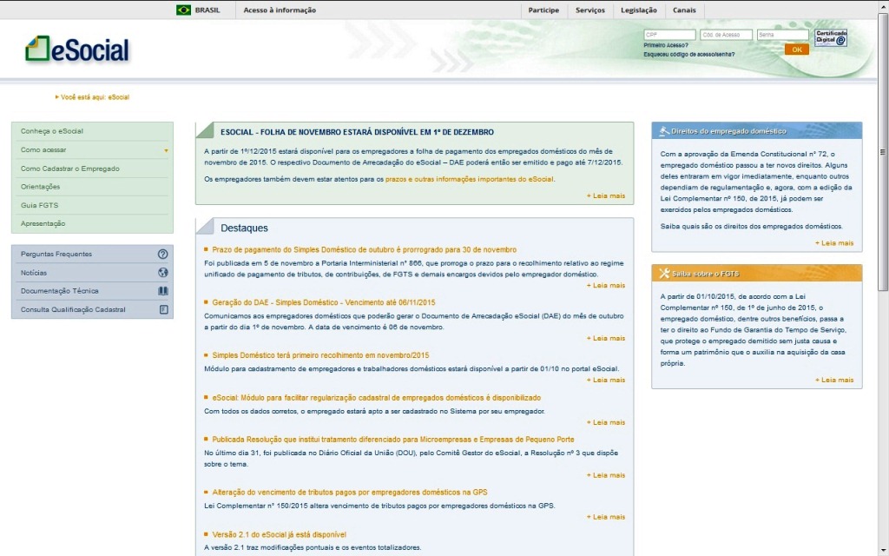Click Leia mais under regularização cadastral item
The image size is (889, 556).
pos(606,423)
